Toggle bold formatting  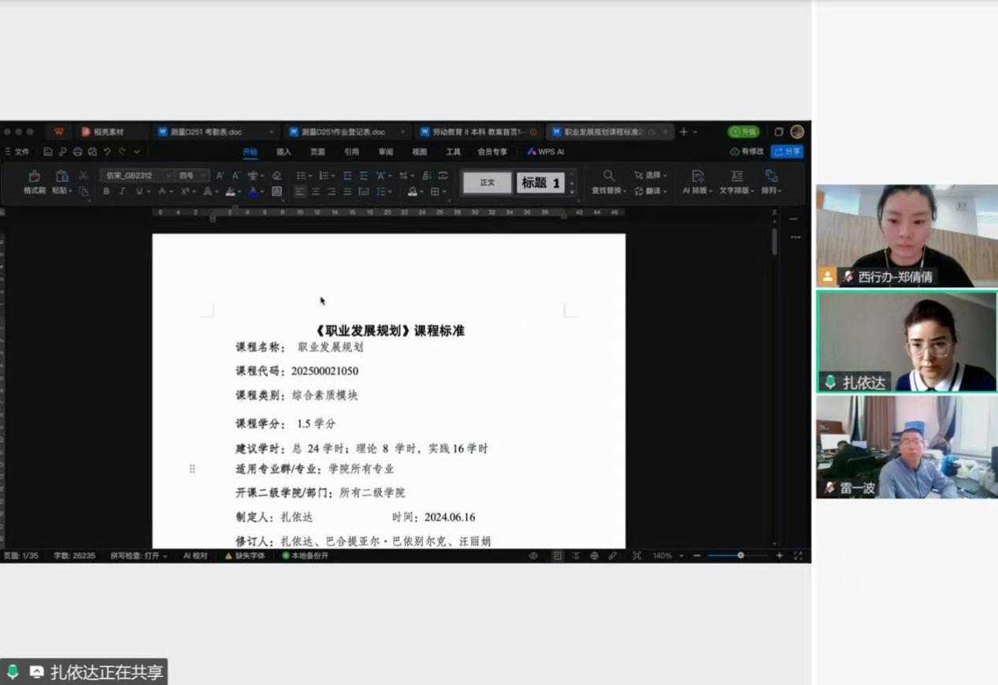(106, 191)
